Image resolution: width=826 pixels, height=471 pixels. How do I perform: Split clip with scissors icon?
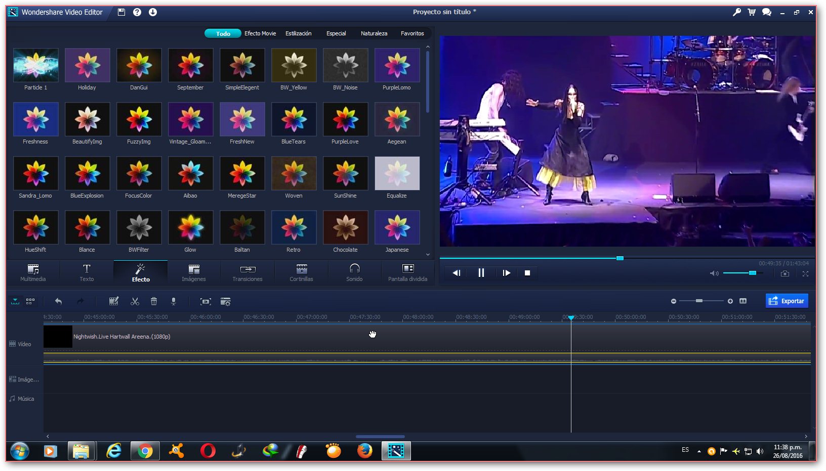pos(135,301)
